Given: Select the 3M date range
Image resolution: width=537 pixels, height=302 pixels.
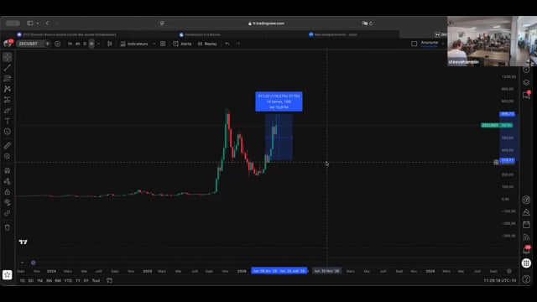Looking at the screenshot, I should pos(49,280).
